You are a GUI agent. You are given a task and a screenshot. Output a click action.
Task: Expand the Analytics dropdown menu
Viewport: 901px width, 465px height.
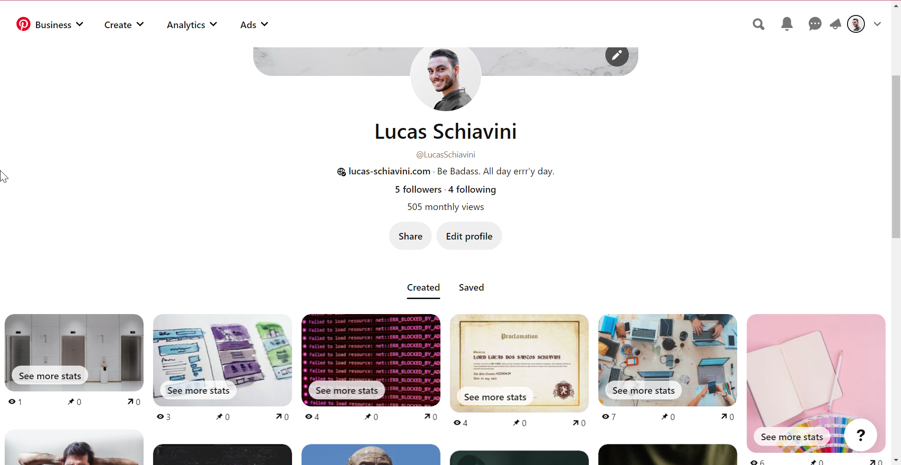pyautogui.click(x=192, y=25)
